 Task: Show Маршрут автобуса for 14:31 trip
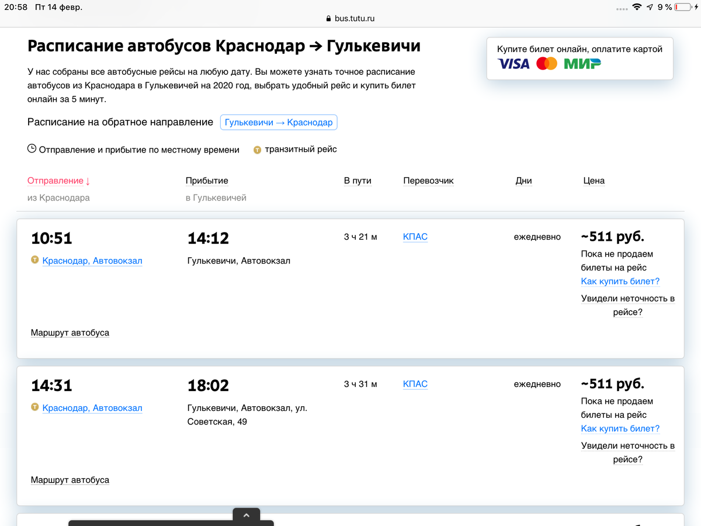point(70,480)
